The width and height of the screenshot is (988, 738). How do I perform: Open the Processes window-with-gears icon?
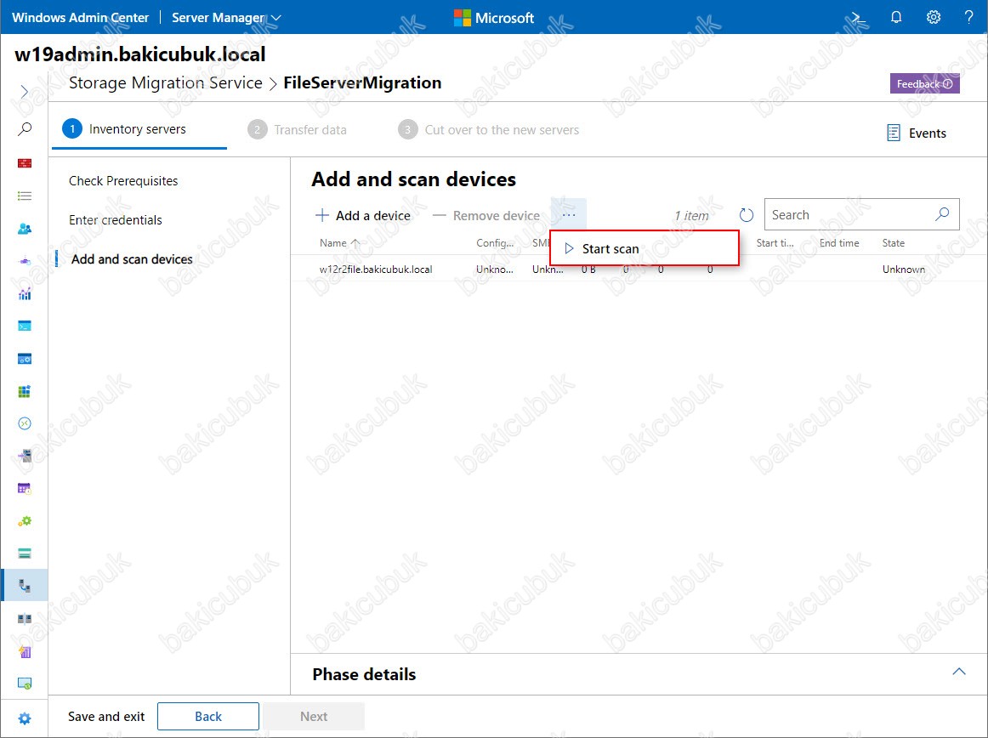[x=25, y=359]
